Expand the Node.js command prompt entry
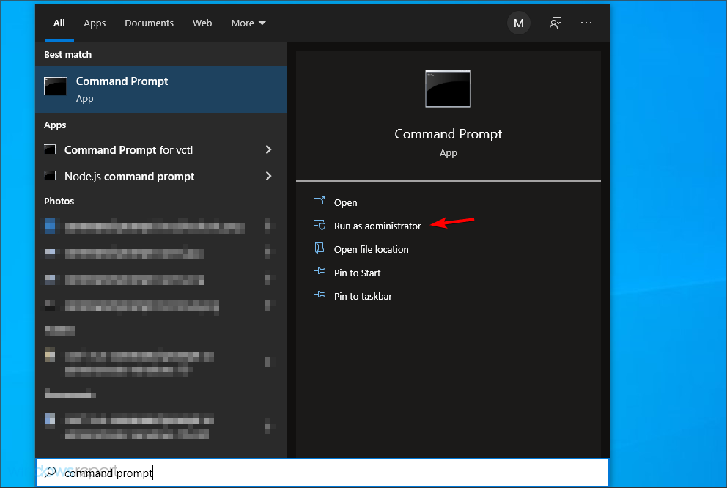Image resolution: width=727 pixels, height=488 pixels. (x=270, y=176)
